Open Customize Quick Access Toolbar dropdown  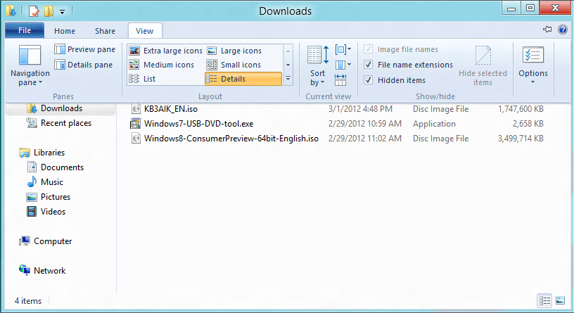[62, 12]
